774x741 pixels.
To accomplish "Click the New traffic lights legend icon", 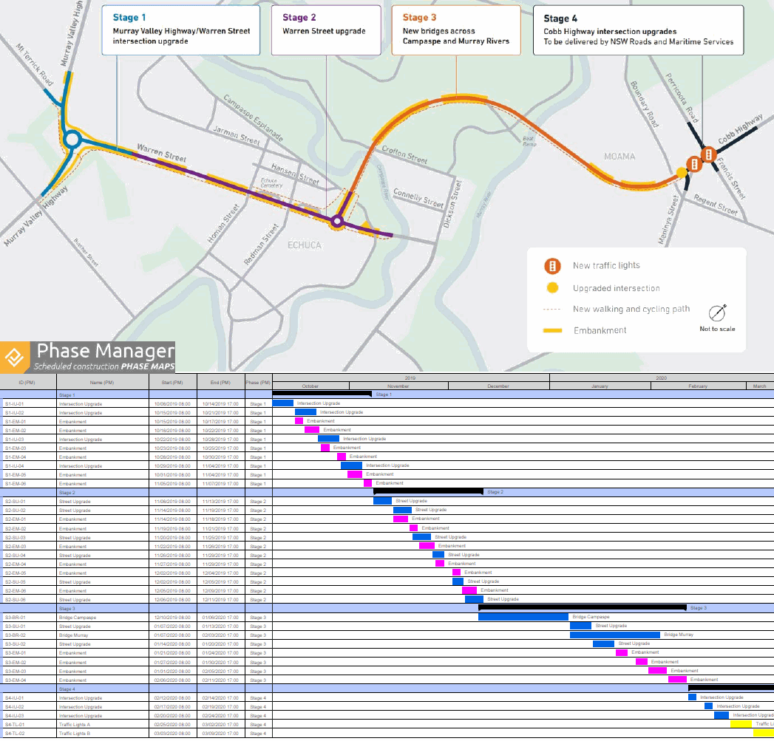I will [551, 266].
